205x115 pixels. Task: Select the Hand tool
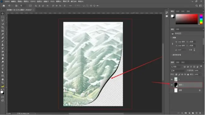(x=2, y=79)
